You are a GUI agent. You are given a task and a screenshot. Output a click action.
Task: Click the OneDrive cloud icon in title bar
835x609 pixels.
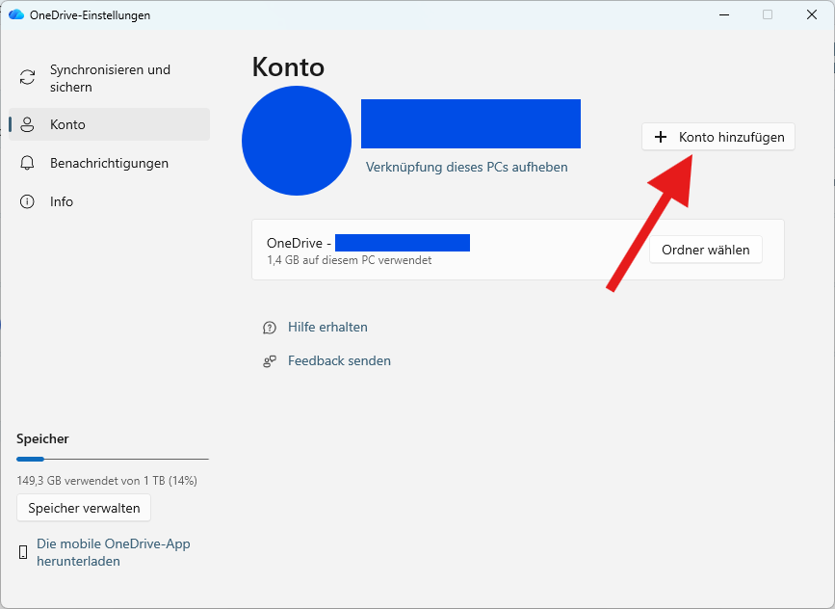[16, 14]
